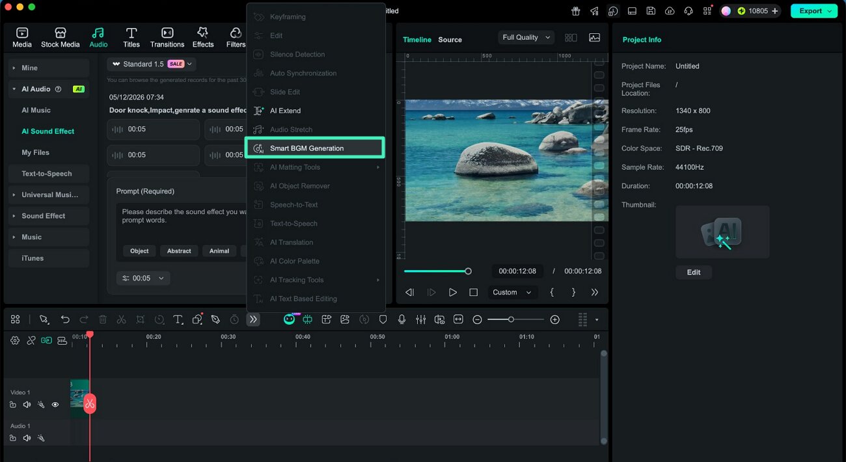846x462 pixels.
Task: Click the cloud upload icon
Action: point(670,11)
